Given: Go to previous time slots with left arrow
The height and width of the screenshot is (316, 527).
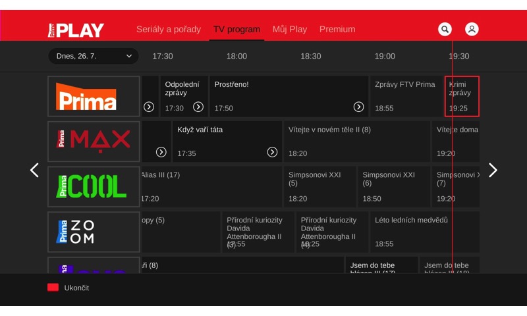Looking at the screenshot, I should coord(34,171).
